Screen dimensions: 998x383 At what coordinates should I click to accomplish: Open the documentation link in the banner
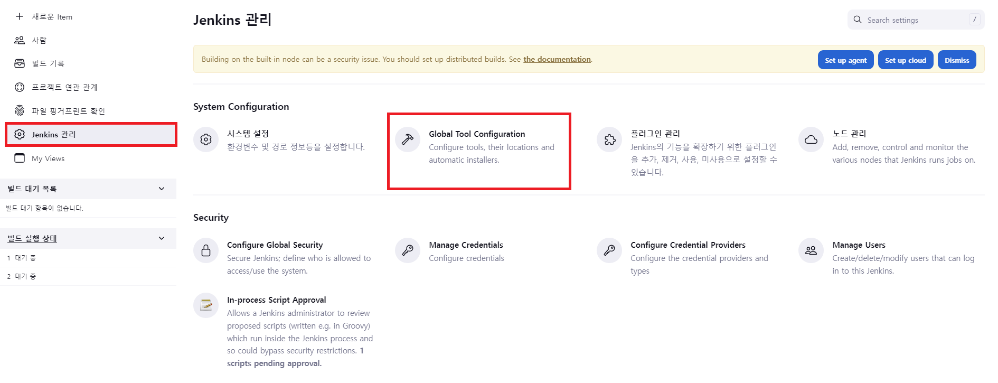point(557,59)
